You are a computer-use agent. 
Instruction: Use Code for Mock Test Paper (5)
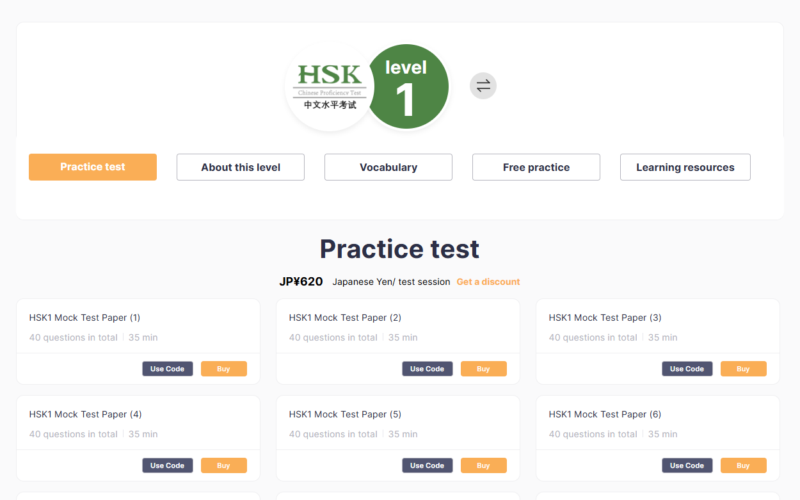(x=427, y=465)
